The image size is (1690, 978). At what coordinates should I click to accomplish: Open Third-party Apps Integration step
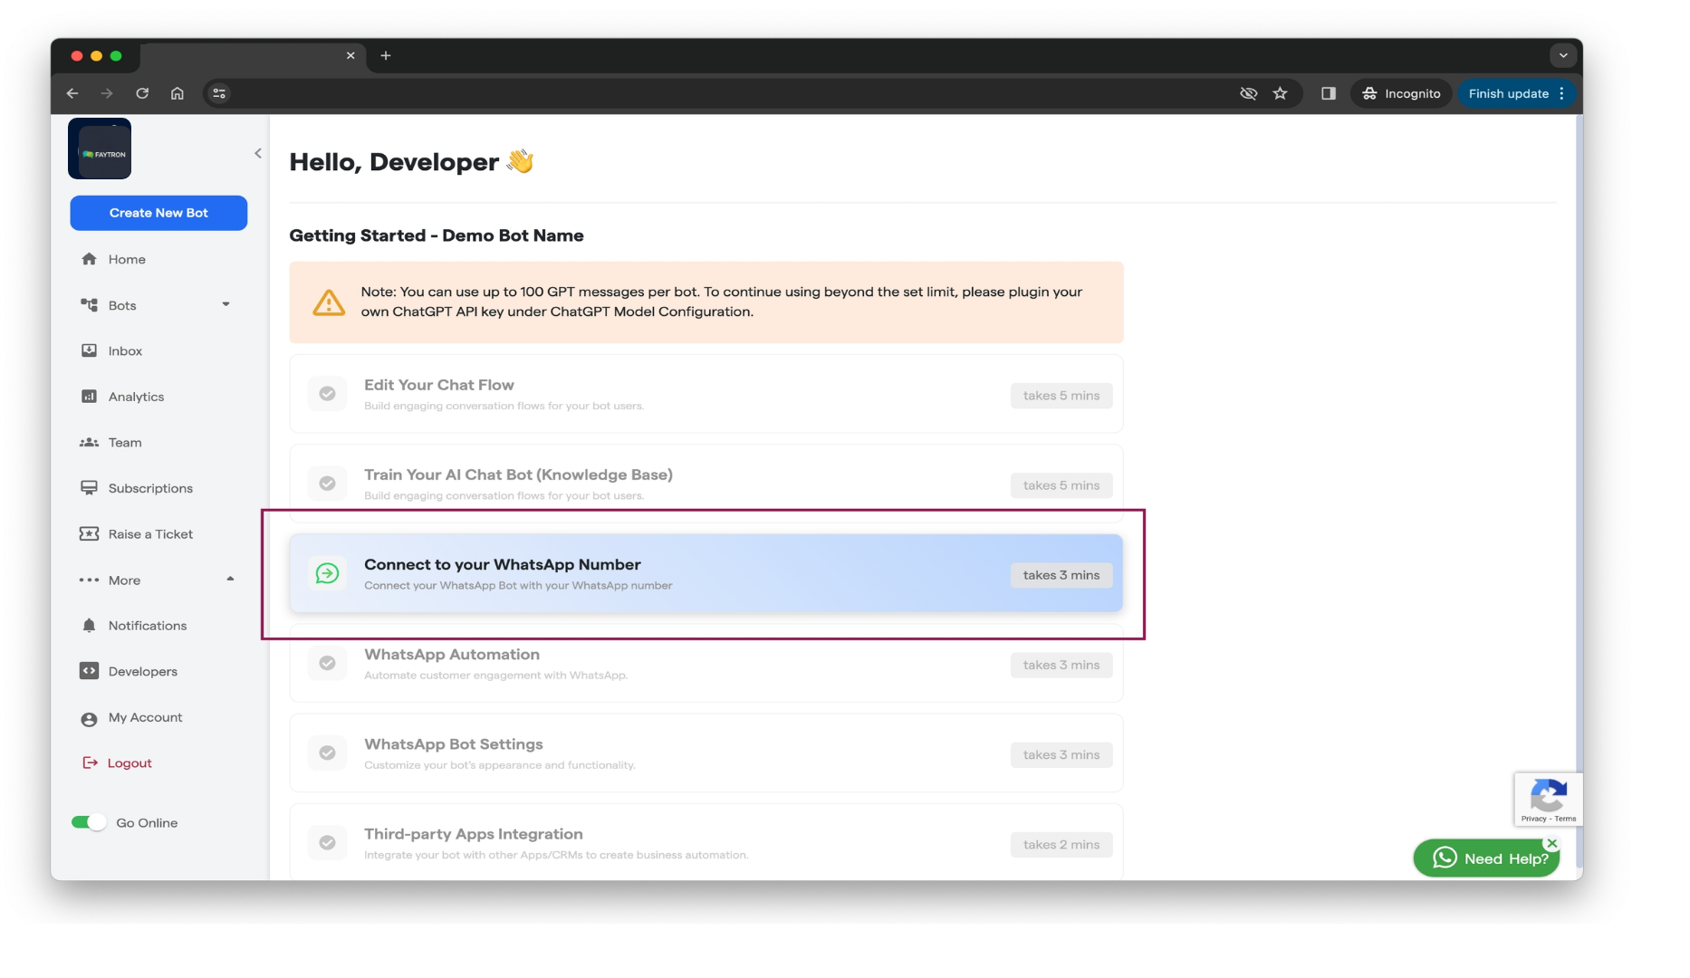(706, 841)
